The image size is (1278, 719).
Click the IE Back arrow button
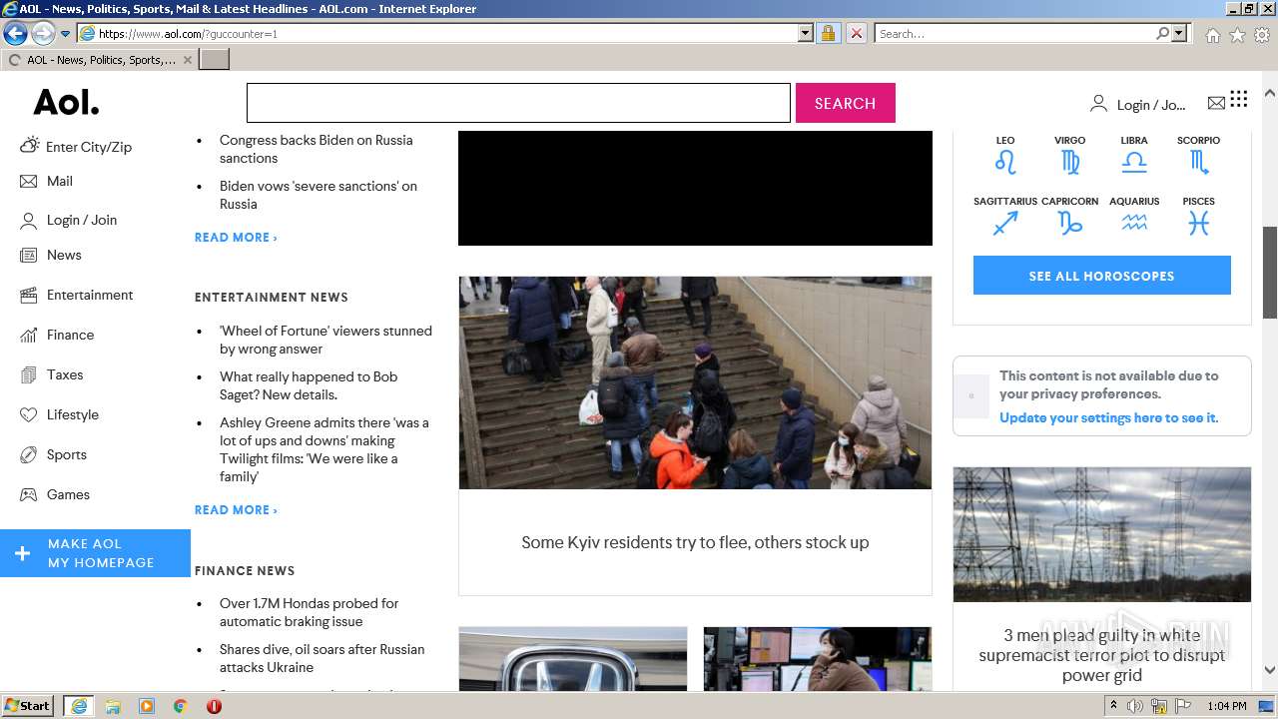click(x=15, y=33)
